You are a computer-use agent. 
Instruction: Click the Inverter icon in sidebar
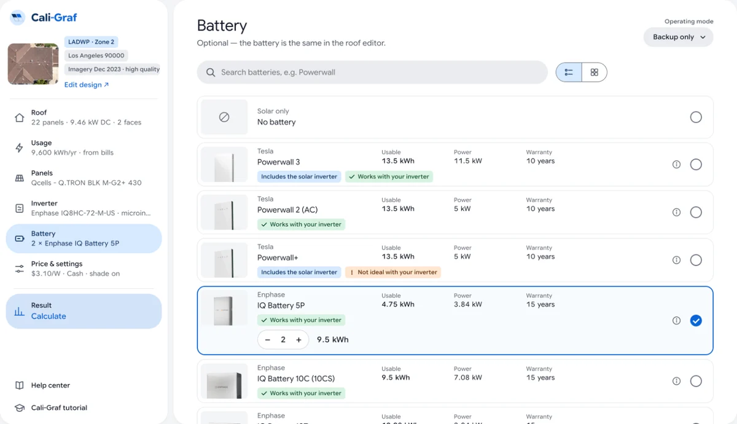[x=19, y=208]
